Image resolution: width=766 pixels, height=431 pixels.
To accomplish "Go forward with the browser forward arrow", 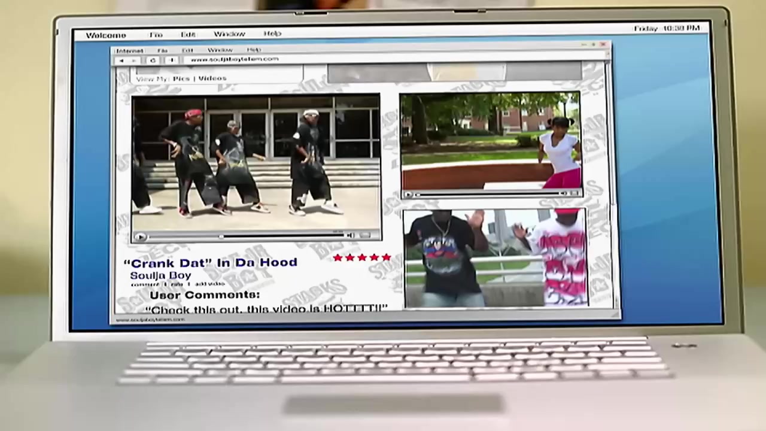I will click(x=135, y=60).
